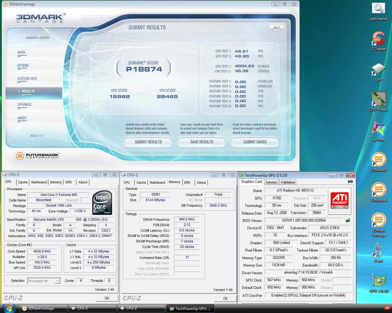The image size is (392, 313).
Task: Open SPD tab in memory CPU-Z window
Action: point(187,182)
